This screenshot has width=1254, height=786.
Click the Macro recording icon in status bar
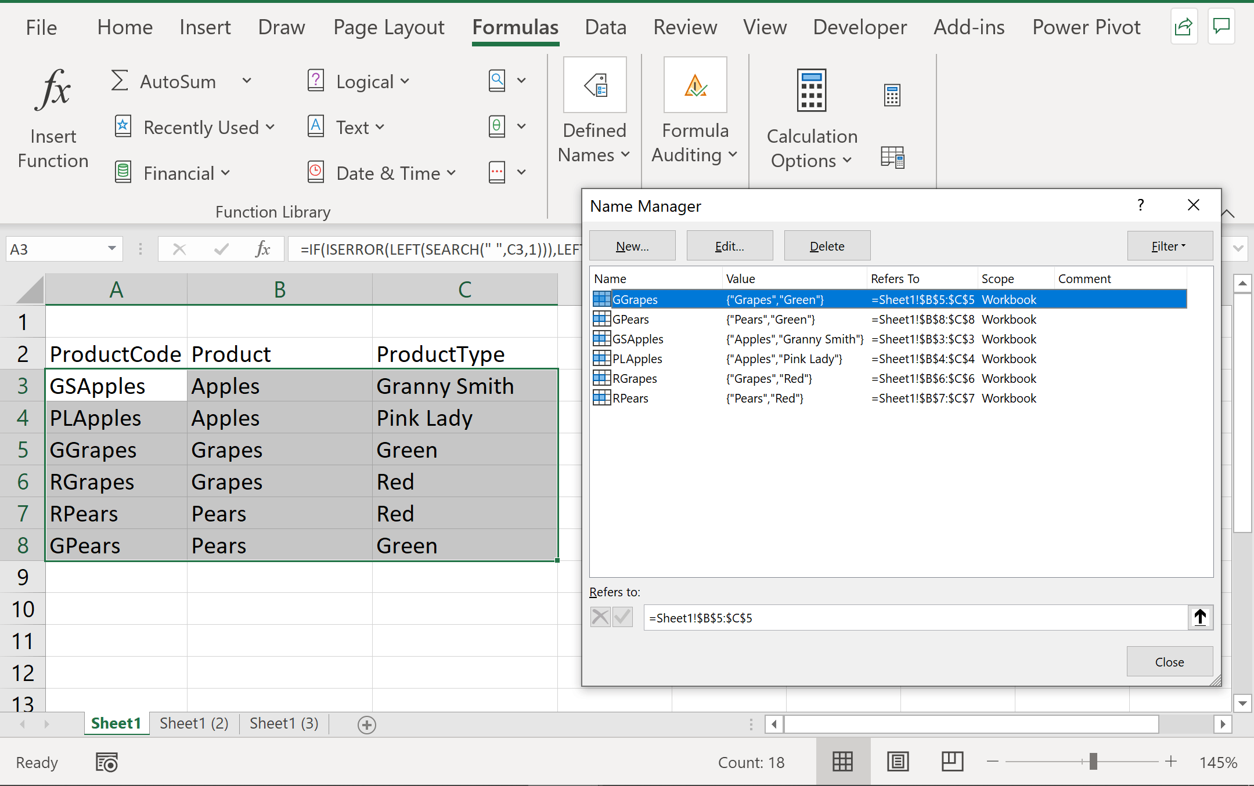point(107,762)
